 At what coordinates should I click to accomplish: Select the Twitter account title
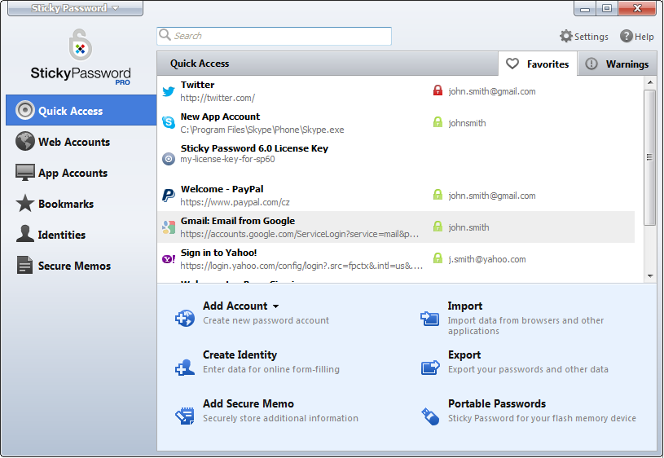(x=197, y=85)
